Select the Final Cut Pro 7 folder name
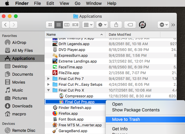The height and width of the screenshot is (134, 185). pos(71,79)
